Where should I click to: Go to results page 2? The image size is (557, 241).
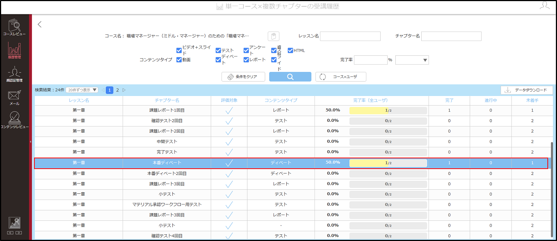[118, 90]
